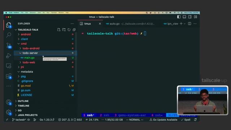The height and width of the screenshot is (130, 231).
Task: Create a New File in TAILSCALE-TALK
Action: 59,30
